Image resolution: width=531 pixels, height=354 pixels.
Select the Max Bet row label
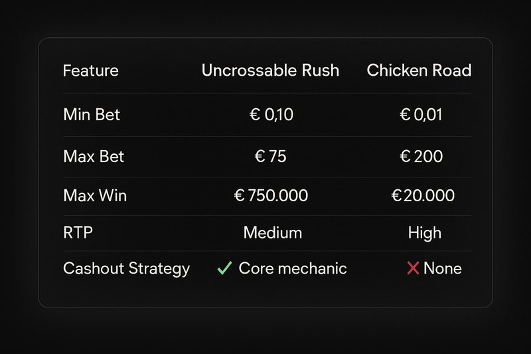click(94, 157)
